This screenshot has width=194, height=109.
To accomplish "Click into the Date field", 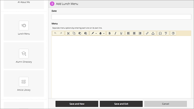I will pos(121,17).
